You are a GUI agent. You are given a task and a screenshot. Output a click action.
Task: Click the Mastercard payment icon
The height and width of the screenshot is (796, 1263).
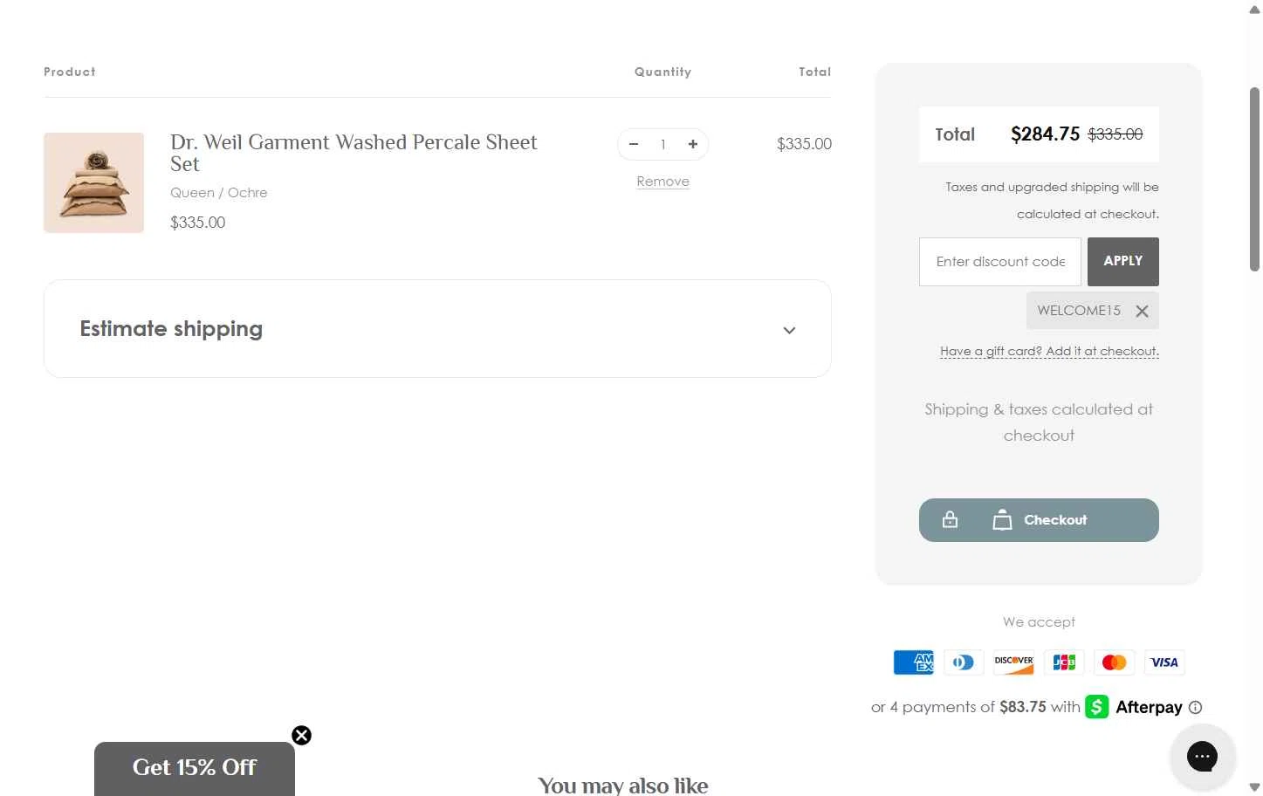[1115, 662]
